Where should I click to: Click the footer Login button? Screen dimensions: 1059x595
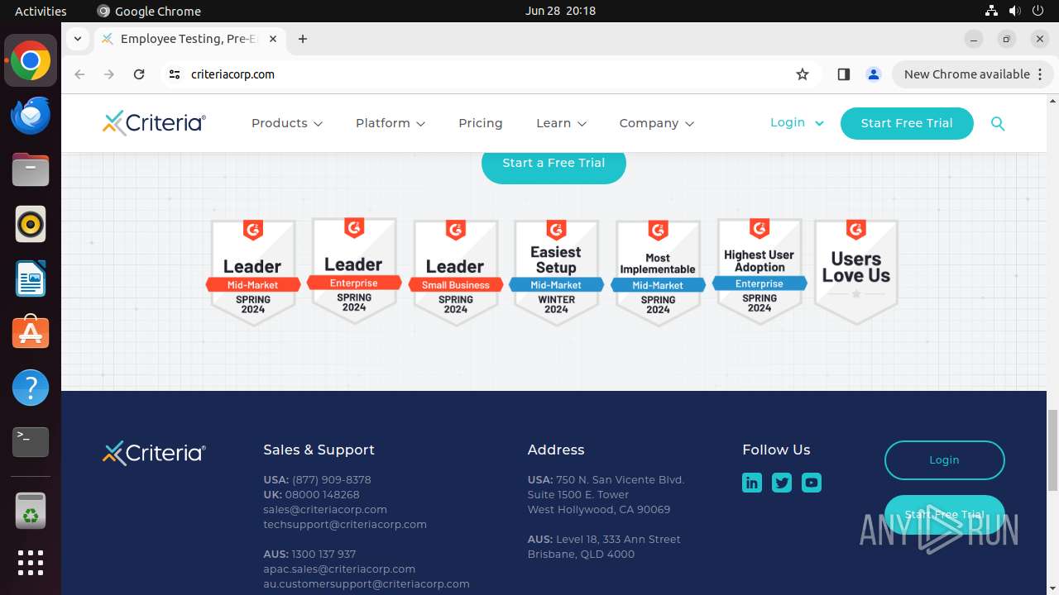click(x=944, y=460)
